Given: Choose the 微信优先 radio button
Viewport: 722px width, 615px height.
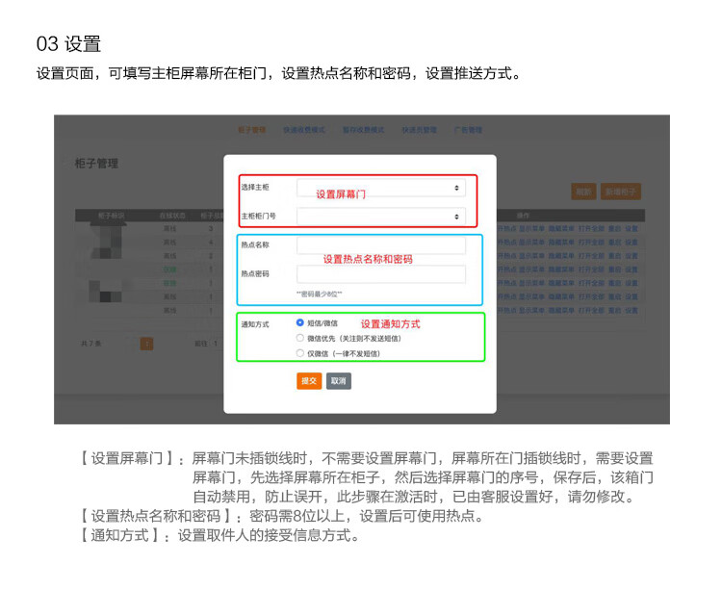Looking at the screenshot, I should pos(300,339).
